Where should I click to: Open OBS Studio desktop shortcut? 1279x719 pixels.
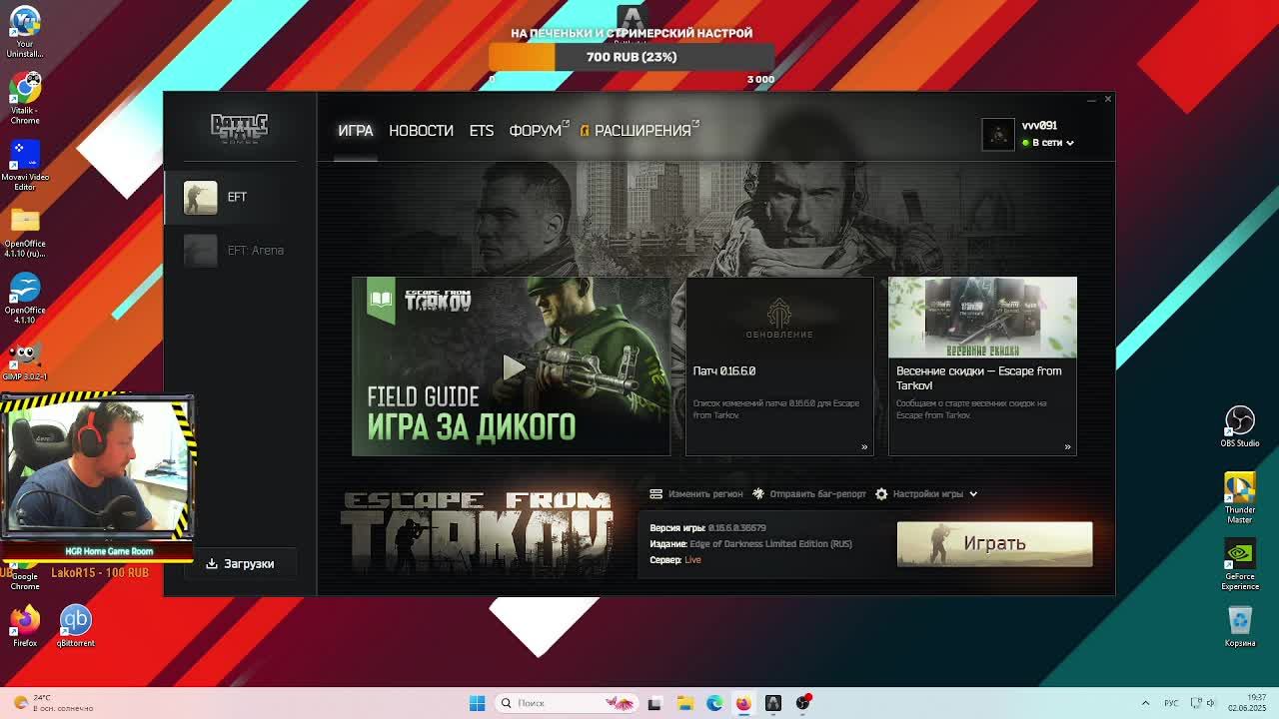[x=1240, y=426]
